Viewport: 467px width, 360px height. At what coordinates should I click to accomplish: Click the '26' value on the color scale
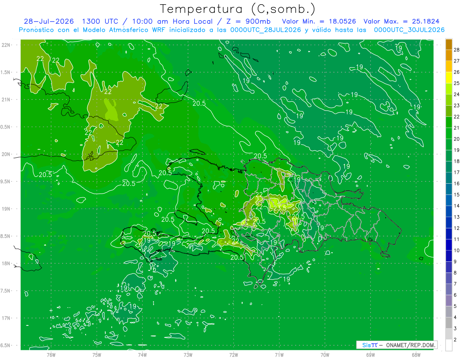(456, 72)
